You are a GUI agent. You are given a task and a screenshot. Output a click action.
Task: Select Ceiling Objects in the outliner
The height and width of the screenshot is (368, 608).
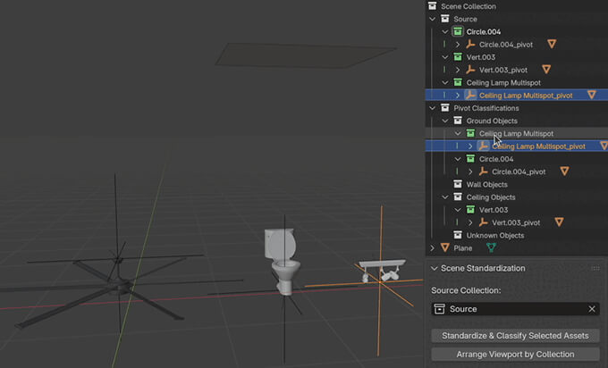pos(490,197)
